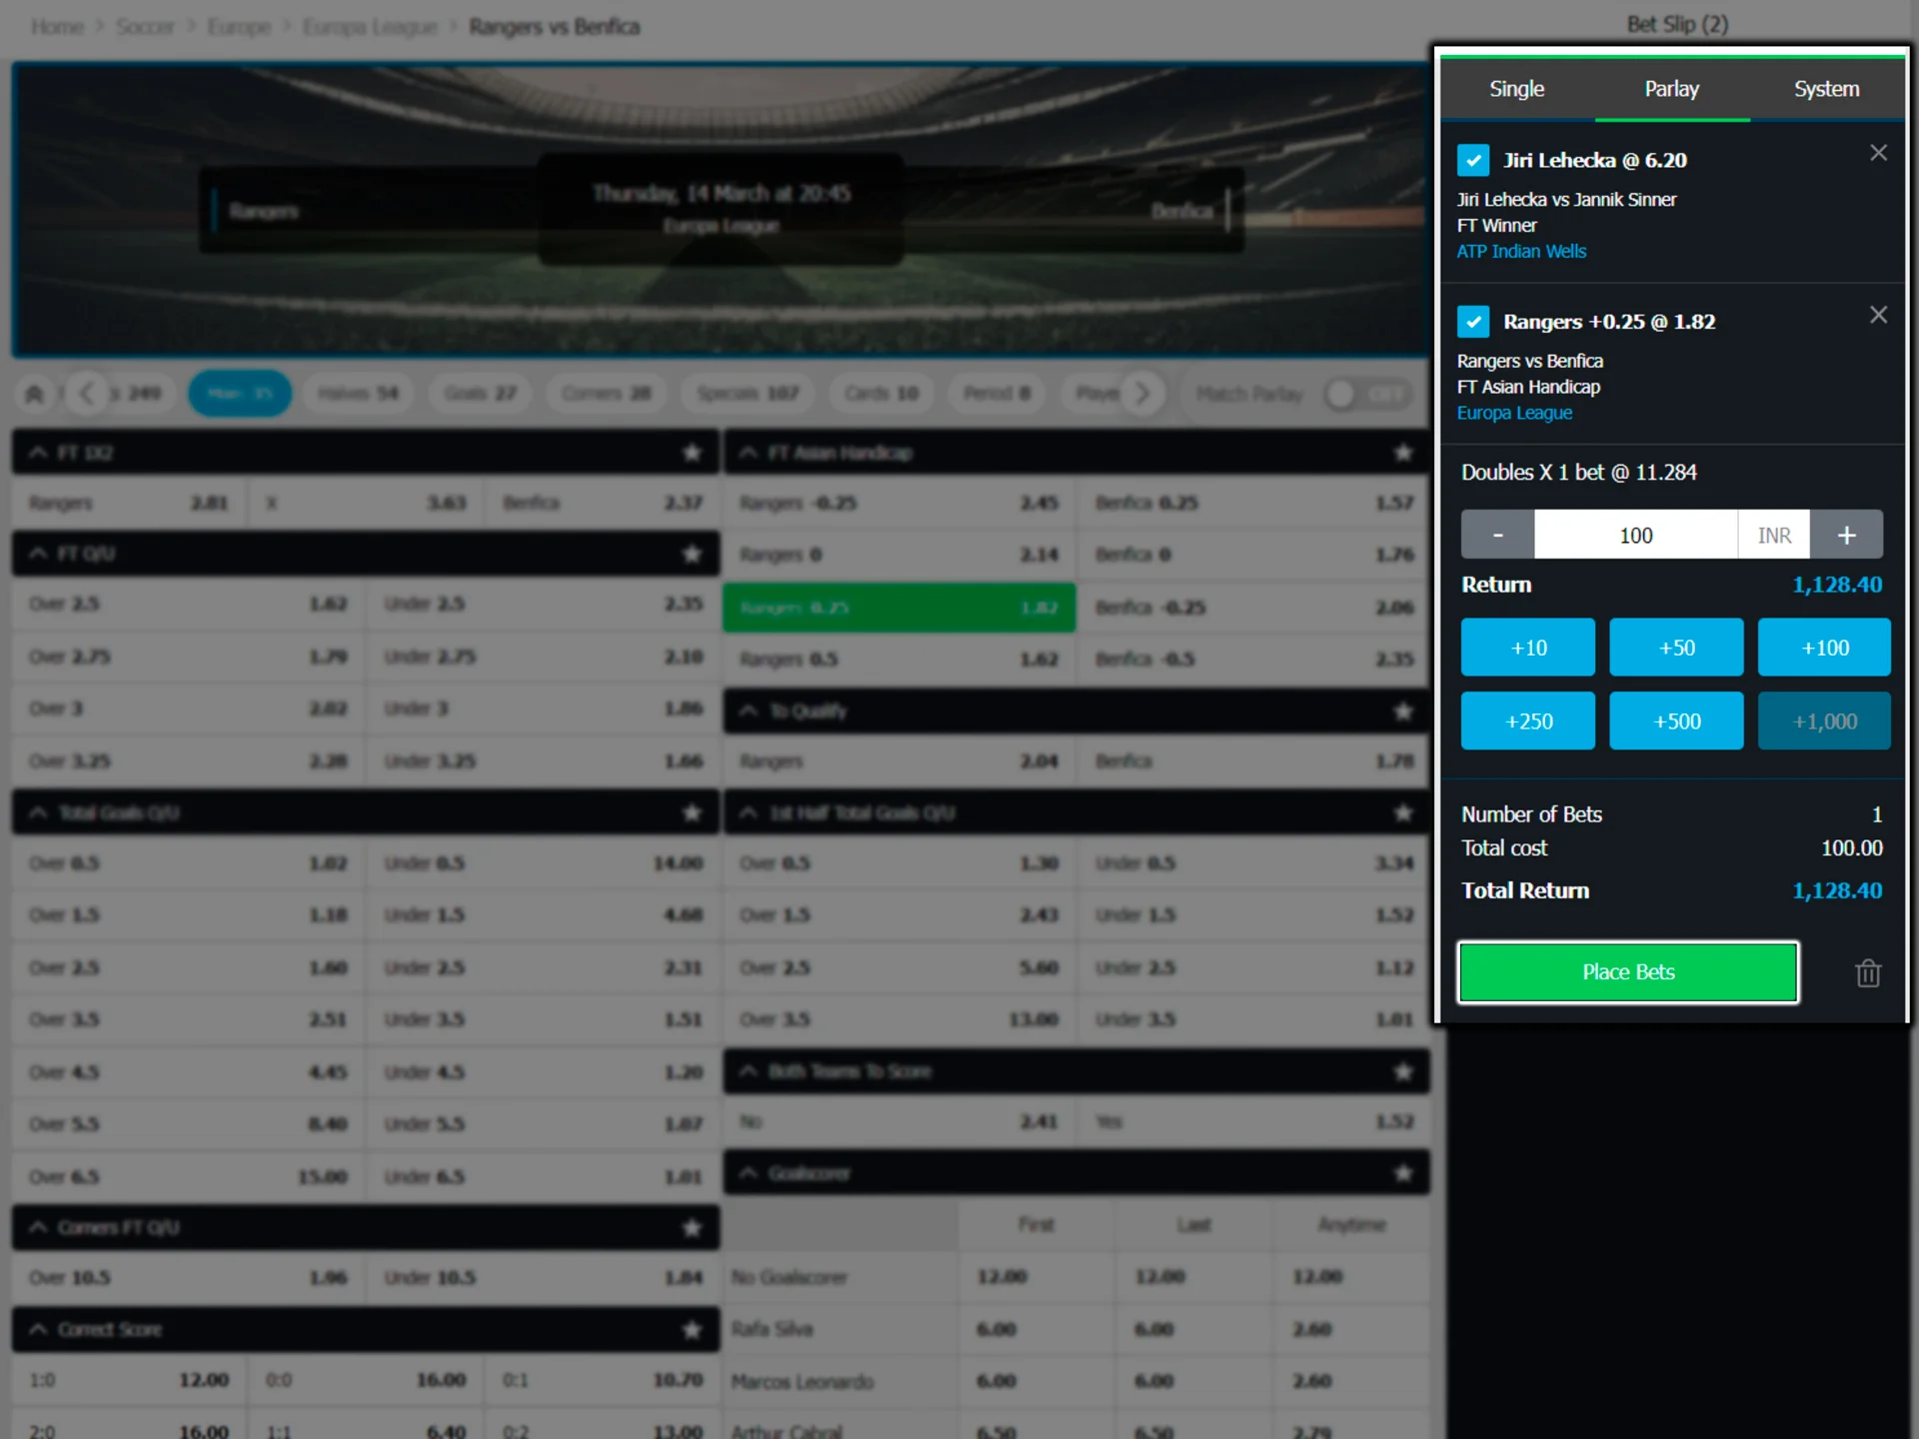Collapse the To Qualify section

748,711
